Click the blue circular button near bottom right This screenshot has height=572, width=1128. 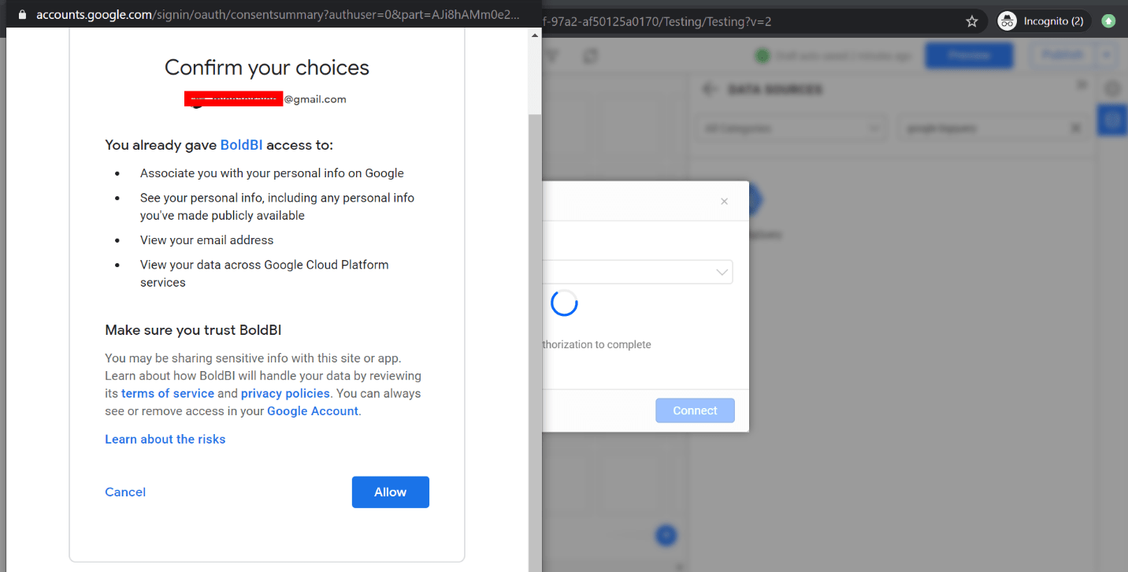point(666,535)
